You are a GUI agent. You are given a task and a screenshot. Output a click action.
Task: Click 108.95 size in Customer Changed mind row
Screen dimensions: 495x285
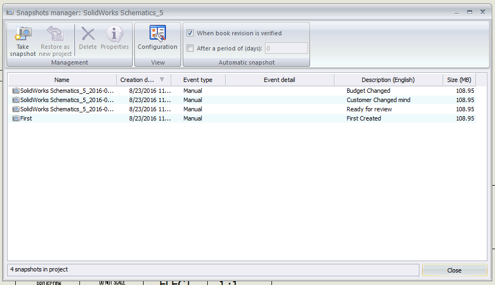465,100
